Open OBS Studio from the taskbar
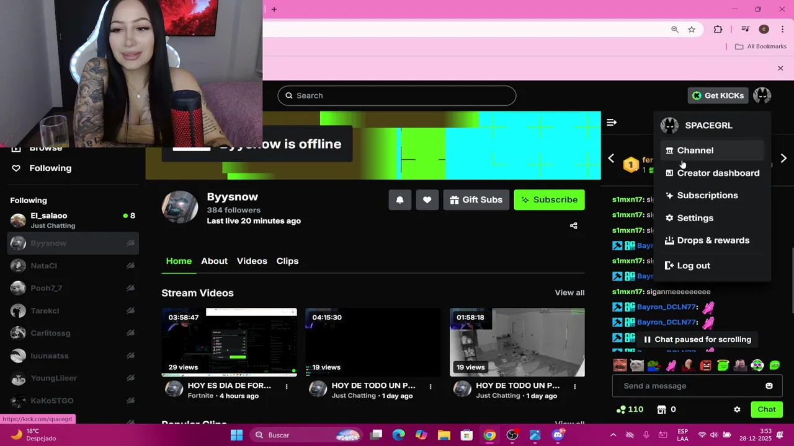 point(512,435)
